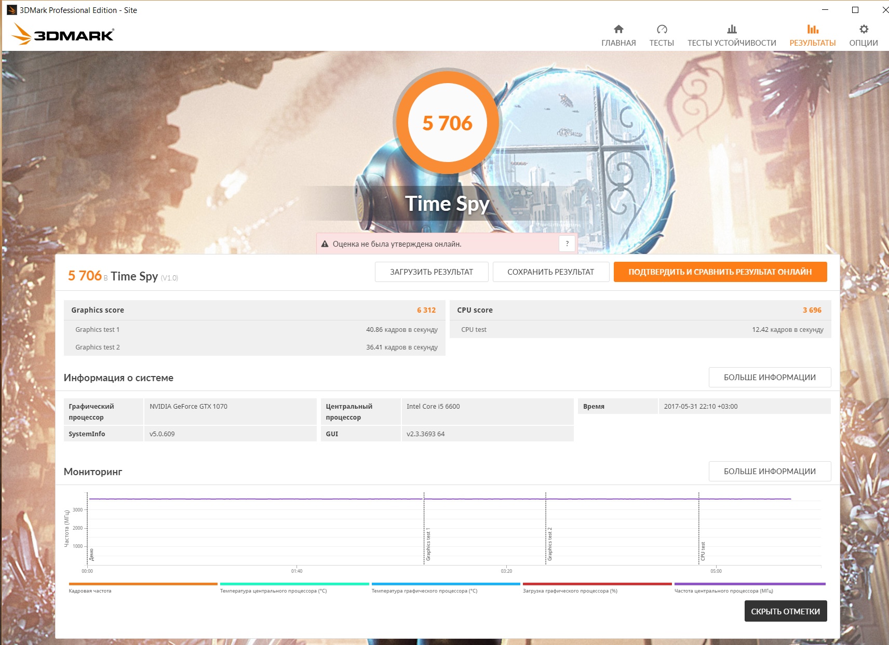Image resolution: width=889 pixels, height=645 pixels.
Task: Click СОХРАНИТЬ РЕЗУЛЬТАТ button
Action: coord(550,272)
